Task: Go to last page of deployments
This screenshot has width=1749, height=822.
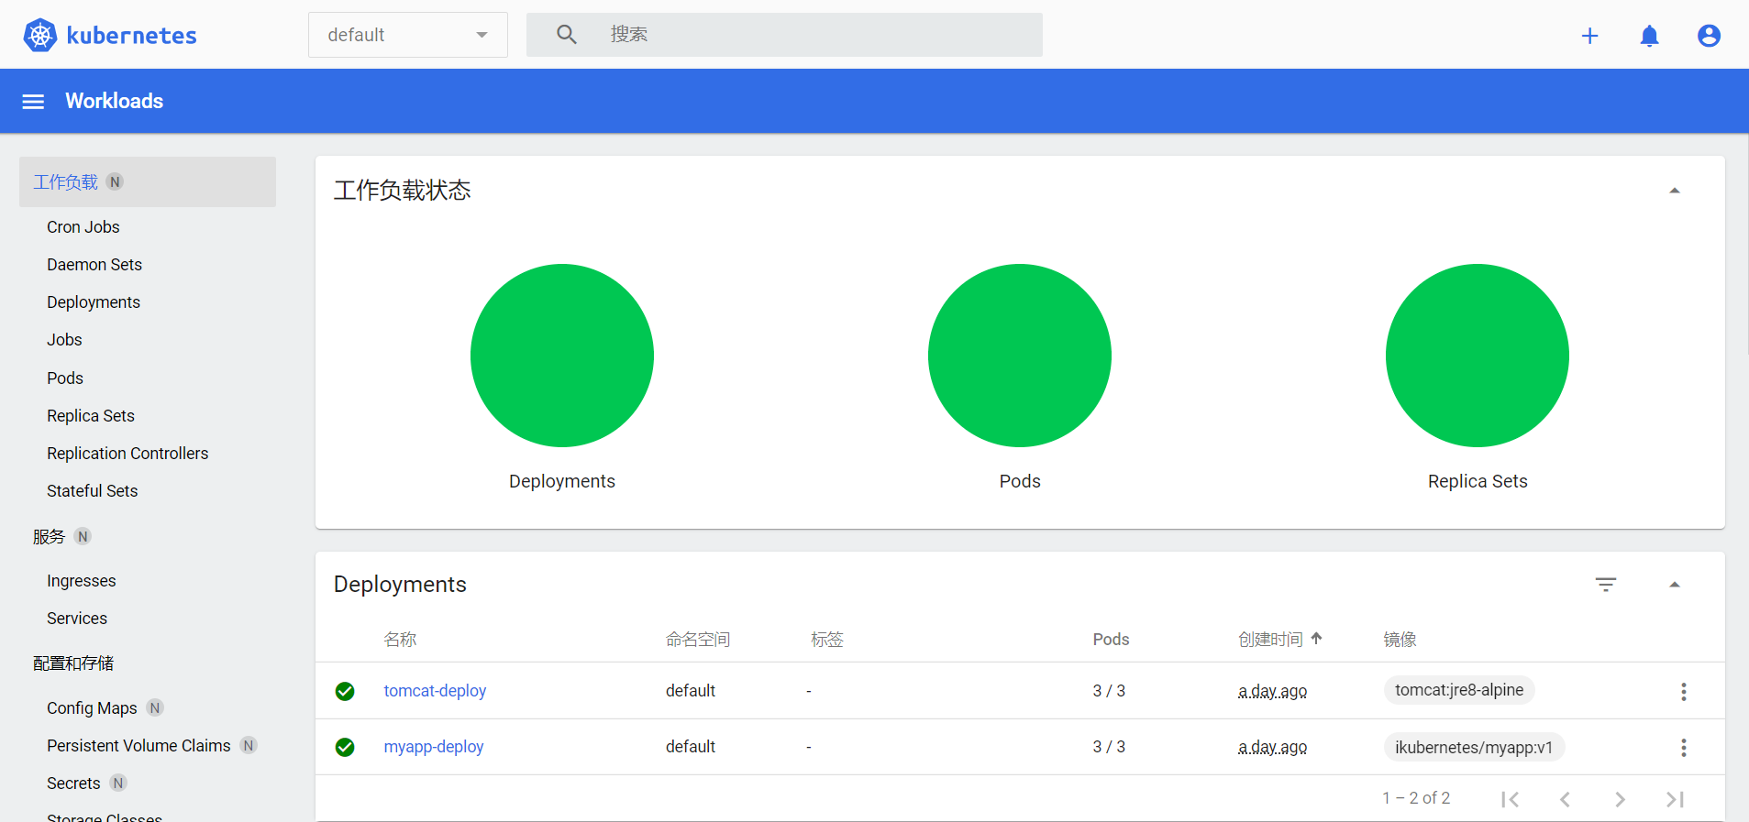Action: tap(1676, 799)
